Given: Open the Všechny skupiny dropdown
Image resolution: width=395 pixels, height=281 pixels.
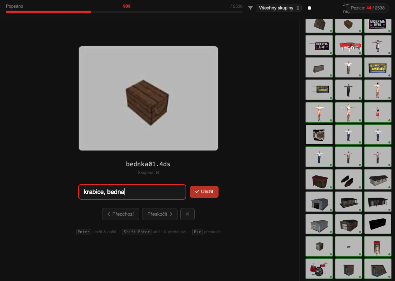Looking at the screenshot, I should (279, 8).
